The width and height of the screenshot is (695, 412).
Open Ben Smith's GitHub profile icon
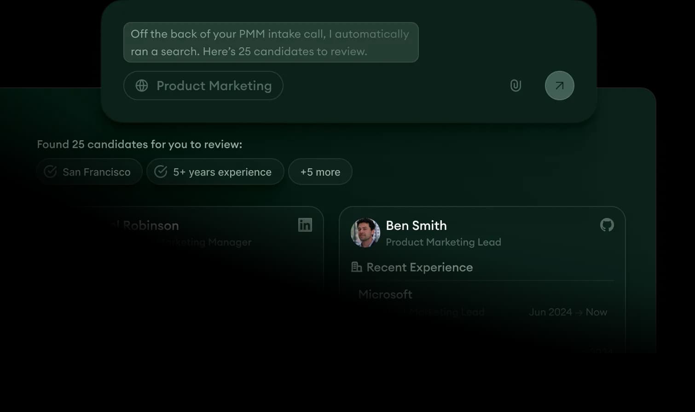point(607,225)
